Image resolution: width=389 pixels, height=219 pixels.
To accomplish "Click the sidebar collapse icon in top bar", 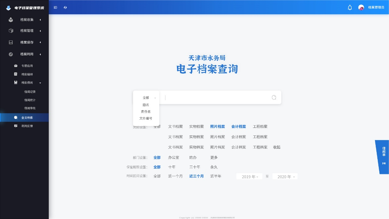I will (x=55, y=7).
